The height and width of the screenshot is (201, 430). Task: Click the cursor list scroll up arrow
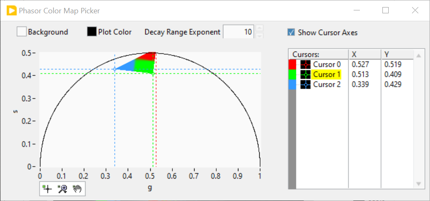tap(418, 55)
